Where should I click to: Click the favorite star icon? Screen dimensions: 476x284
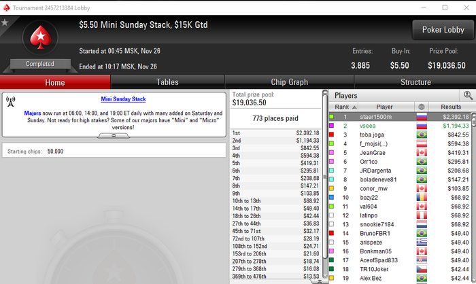[x=5, y=22]
